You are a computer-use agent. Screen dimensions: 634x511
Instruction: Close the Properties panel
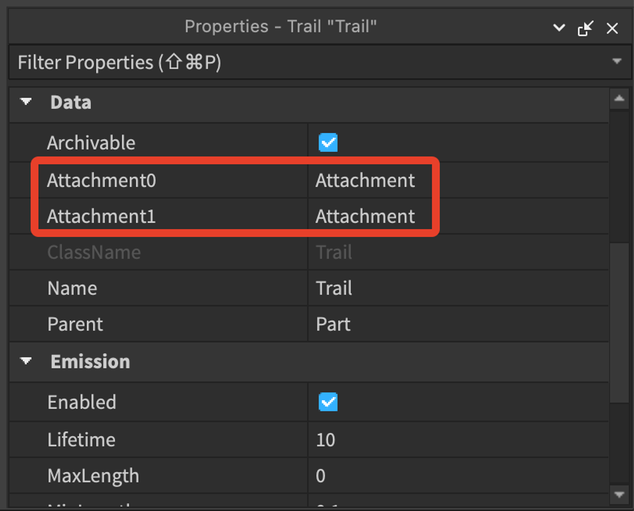(x=612, y=28)
